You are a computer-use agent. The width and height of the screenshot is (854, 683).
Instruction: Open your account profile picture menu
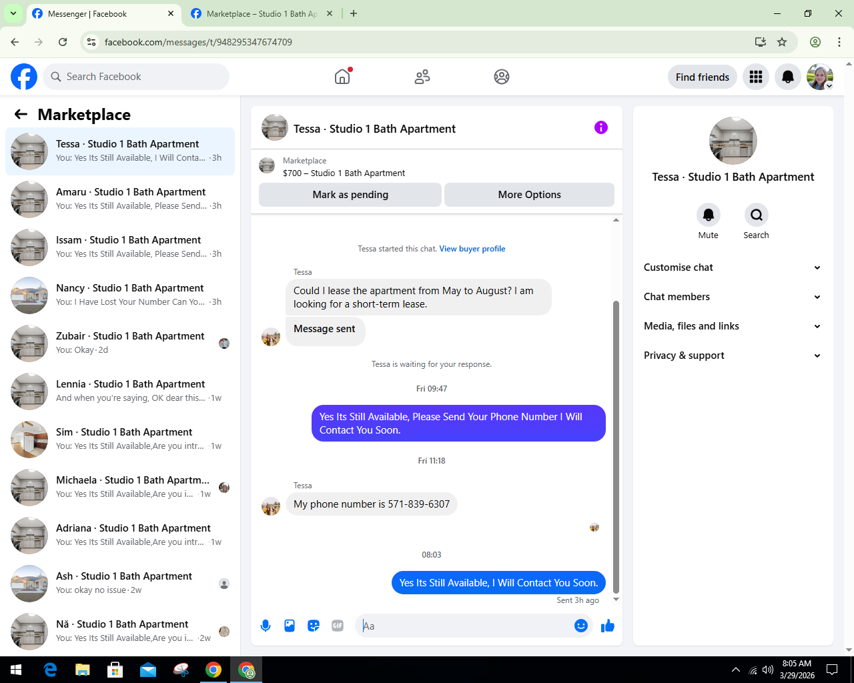click(x=820, y=77)
